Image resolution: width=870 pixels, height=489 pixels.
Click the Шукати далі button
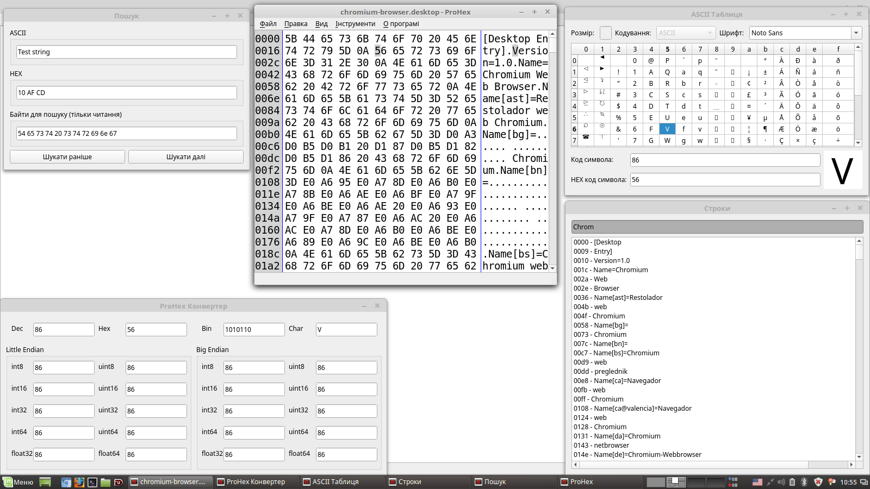(186, 157)
